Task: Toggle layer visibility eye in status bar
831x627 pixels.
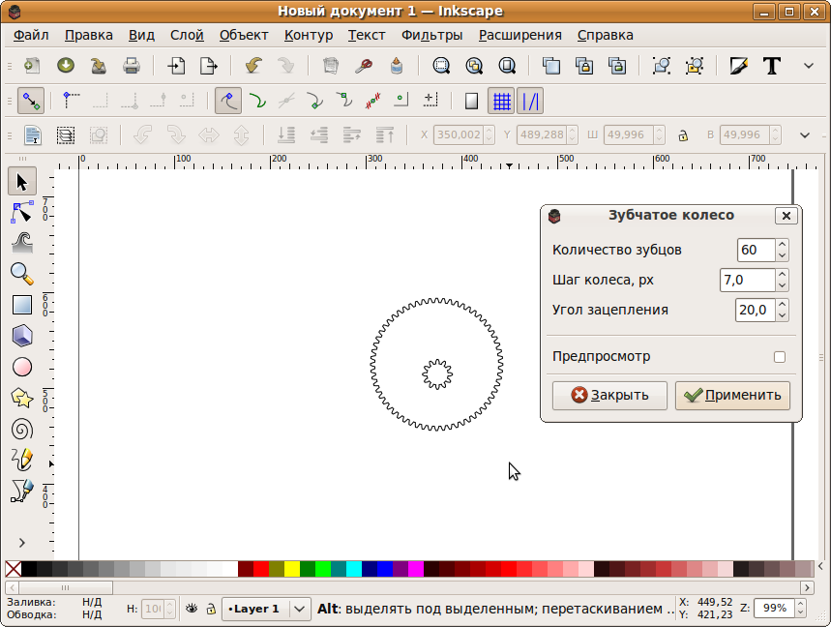Action: [x=192, y=609]
